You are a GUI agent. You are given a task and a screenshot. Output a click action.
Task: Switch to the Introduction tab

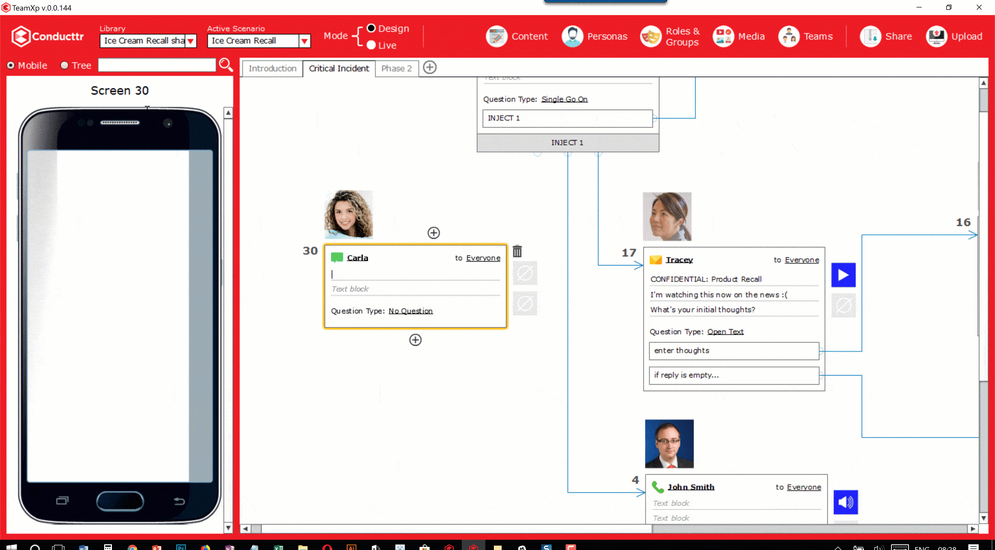coord(273,68)
